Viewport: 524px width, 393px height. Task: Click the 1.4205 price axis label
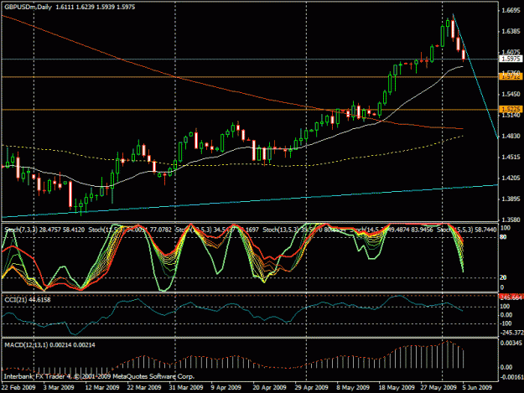[511, 178]
